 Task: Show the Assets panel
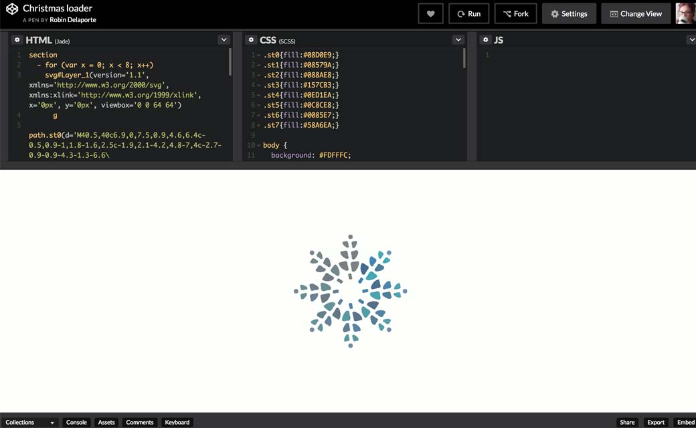click(106, 422)
